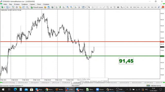Open the Сервис menu
Image resolution: width=165 pixels, height=92 pixels.
[x=32, y=4]
